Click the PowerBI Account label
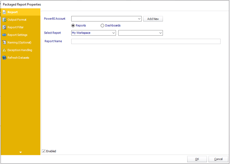The image size is (230, 164). point(55,19)
